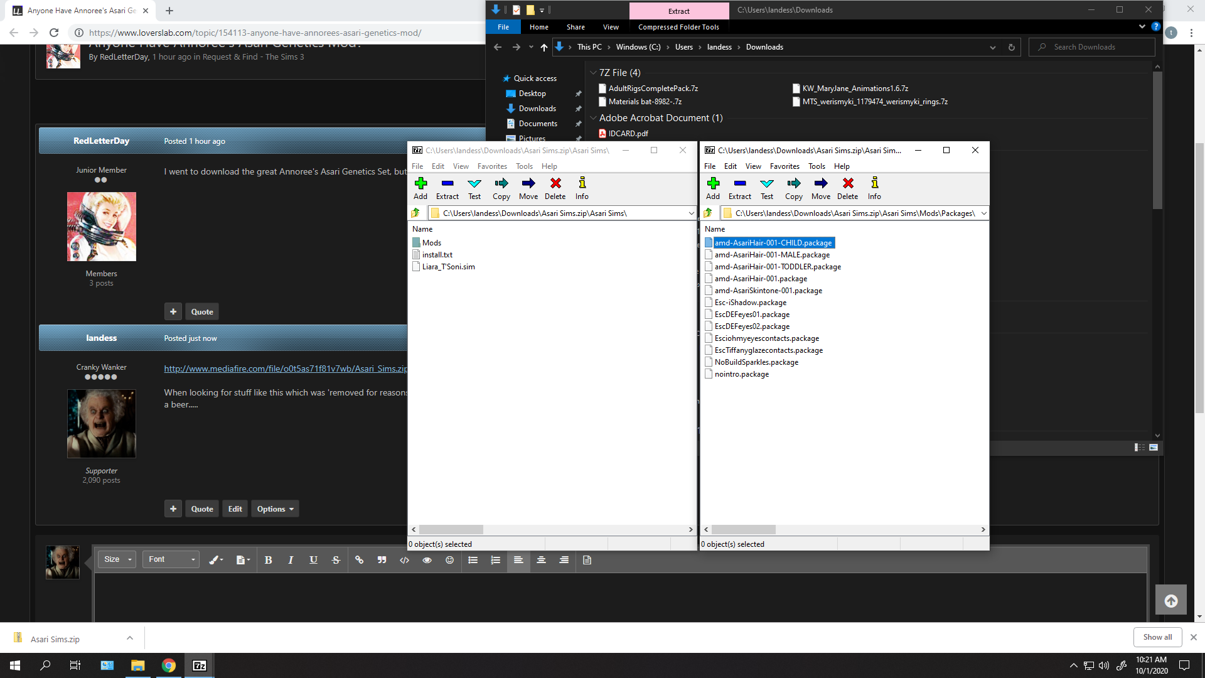Click Move in the Asari Sims\ 7-Zip window
Viewport: 1205px width, 678px height.
click(x=528, y=188)
